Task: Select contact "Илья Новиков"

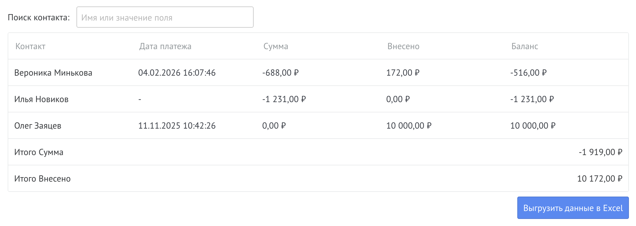Action: (42, 99)
